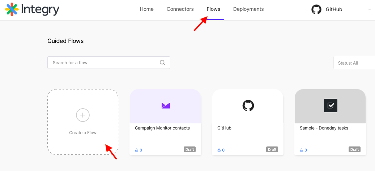Open Sample - Doneday tasks title
Screen dimensions: 375x171
point(324,128)
